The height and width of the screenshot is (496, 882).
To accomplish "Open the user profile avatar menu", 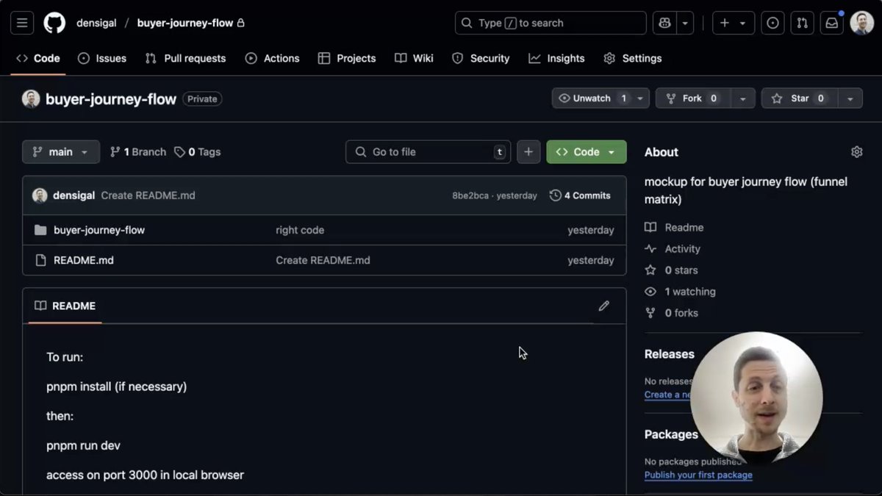I will tap(862, 23).
